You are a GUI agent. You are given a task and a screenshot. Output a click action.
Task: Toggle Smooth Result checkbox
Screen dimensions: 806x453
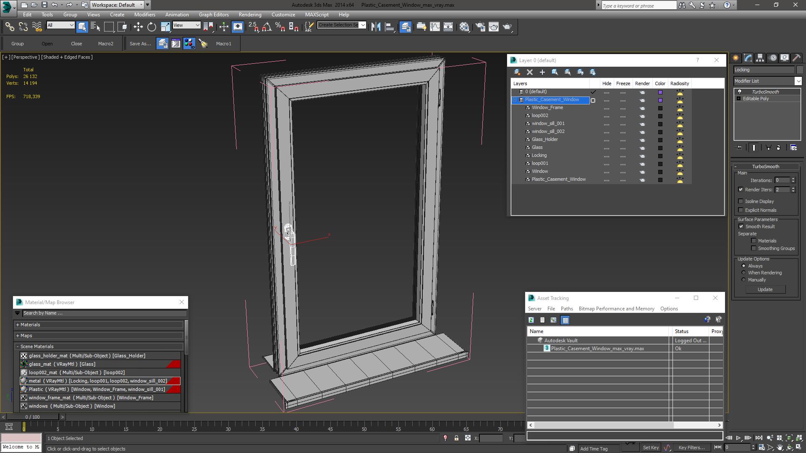pyautogui.click(x=741, y=226)
